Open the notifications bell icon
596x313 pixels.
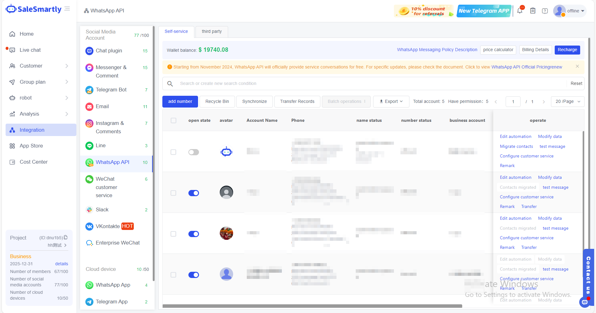coord(520,11)
